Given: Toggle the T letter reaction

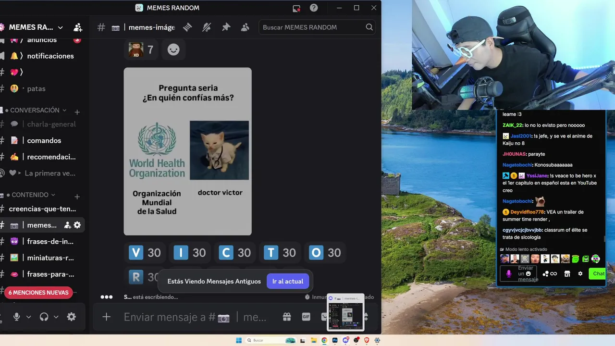Looking at the screenshot, I should click(280, 252).
